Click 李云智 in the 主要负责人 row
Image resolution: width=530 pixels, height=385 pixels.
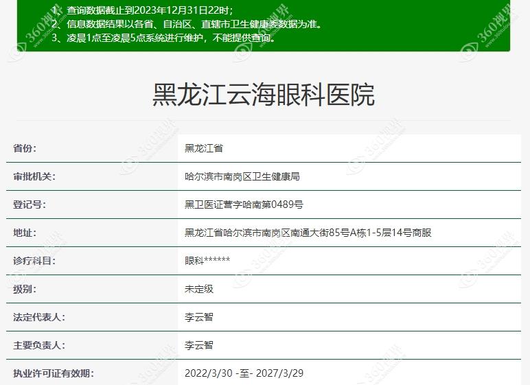199,345
